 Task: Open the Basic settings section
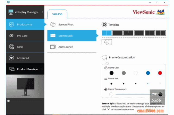click(25, 47)
